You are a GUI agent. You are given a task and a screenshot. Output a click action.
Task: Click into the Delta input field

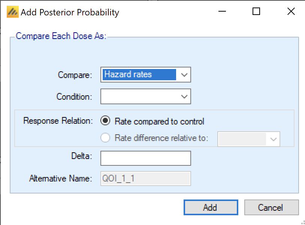(x=145, y=158)
